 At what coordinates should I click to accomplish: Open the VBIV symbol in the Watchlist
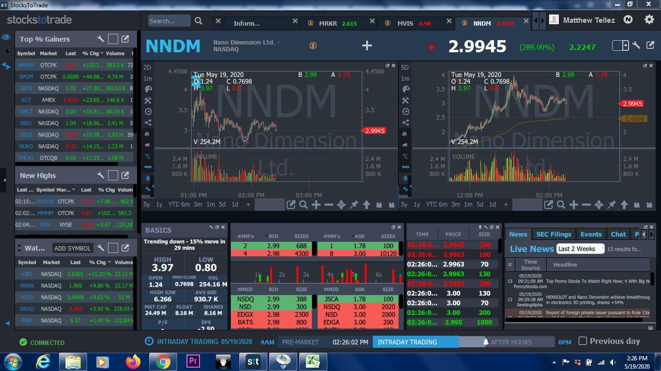pyautogui.click(x=27, y=274)
